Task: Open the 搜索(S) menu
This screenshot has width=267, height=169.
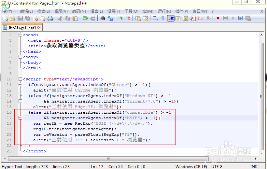Action: 44,11
